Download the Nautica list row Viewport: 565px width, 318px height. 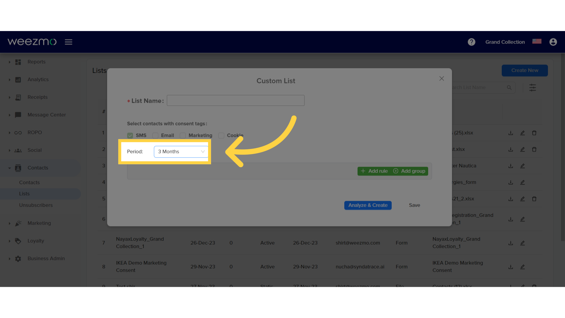click(x=511, y=166)
